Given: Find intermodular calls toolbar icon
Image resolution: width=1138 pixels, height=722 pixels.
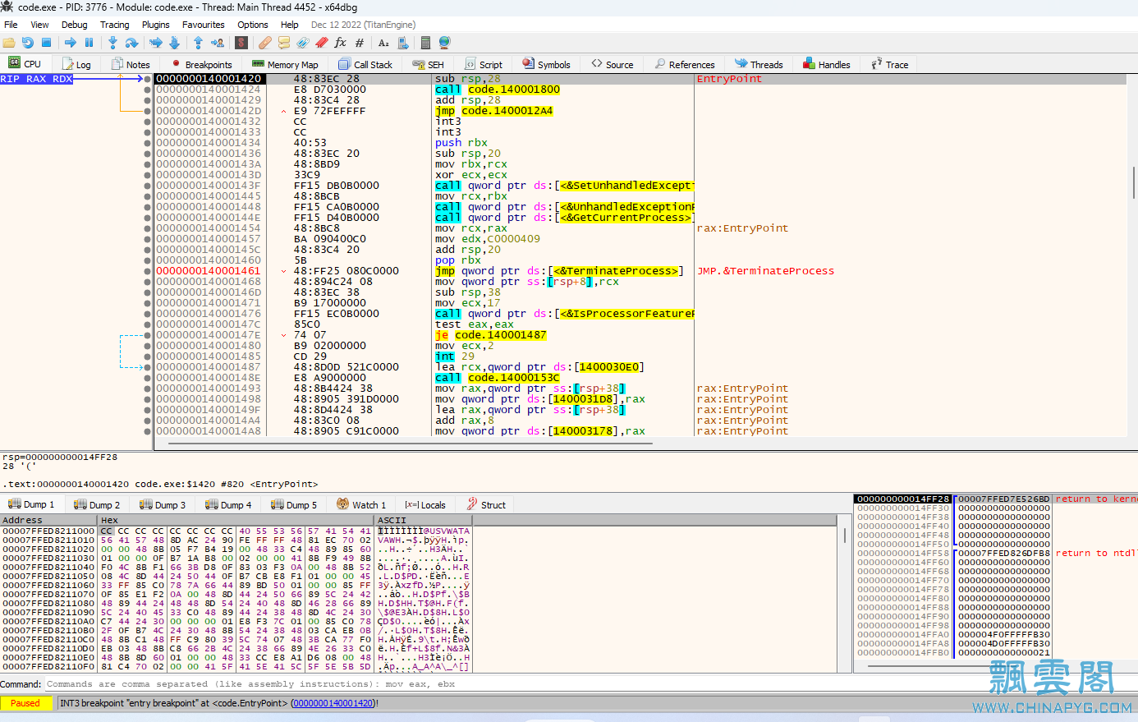Looking at the screenshot, I should tap(403, 43).
